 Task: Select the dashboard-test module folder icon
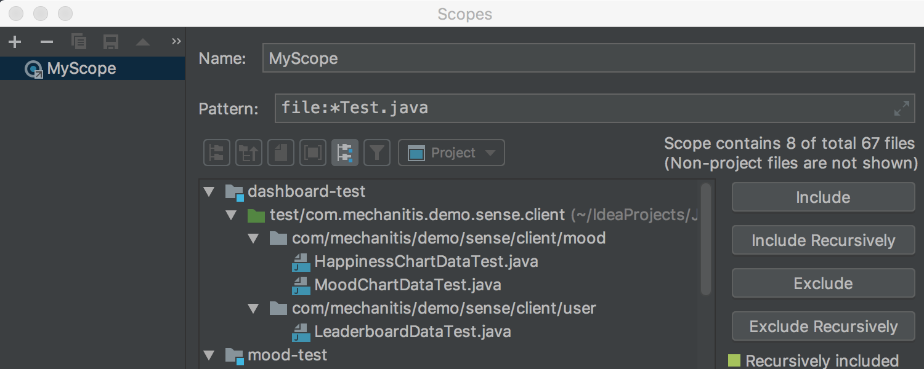[235, 192]
